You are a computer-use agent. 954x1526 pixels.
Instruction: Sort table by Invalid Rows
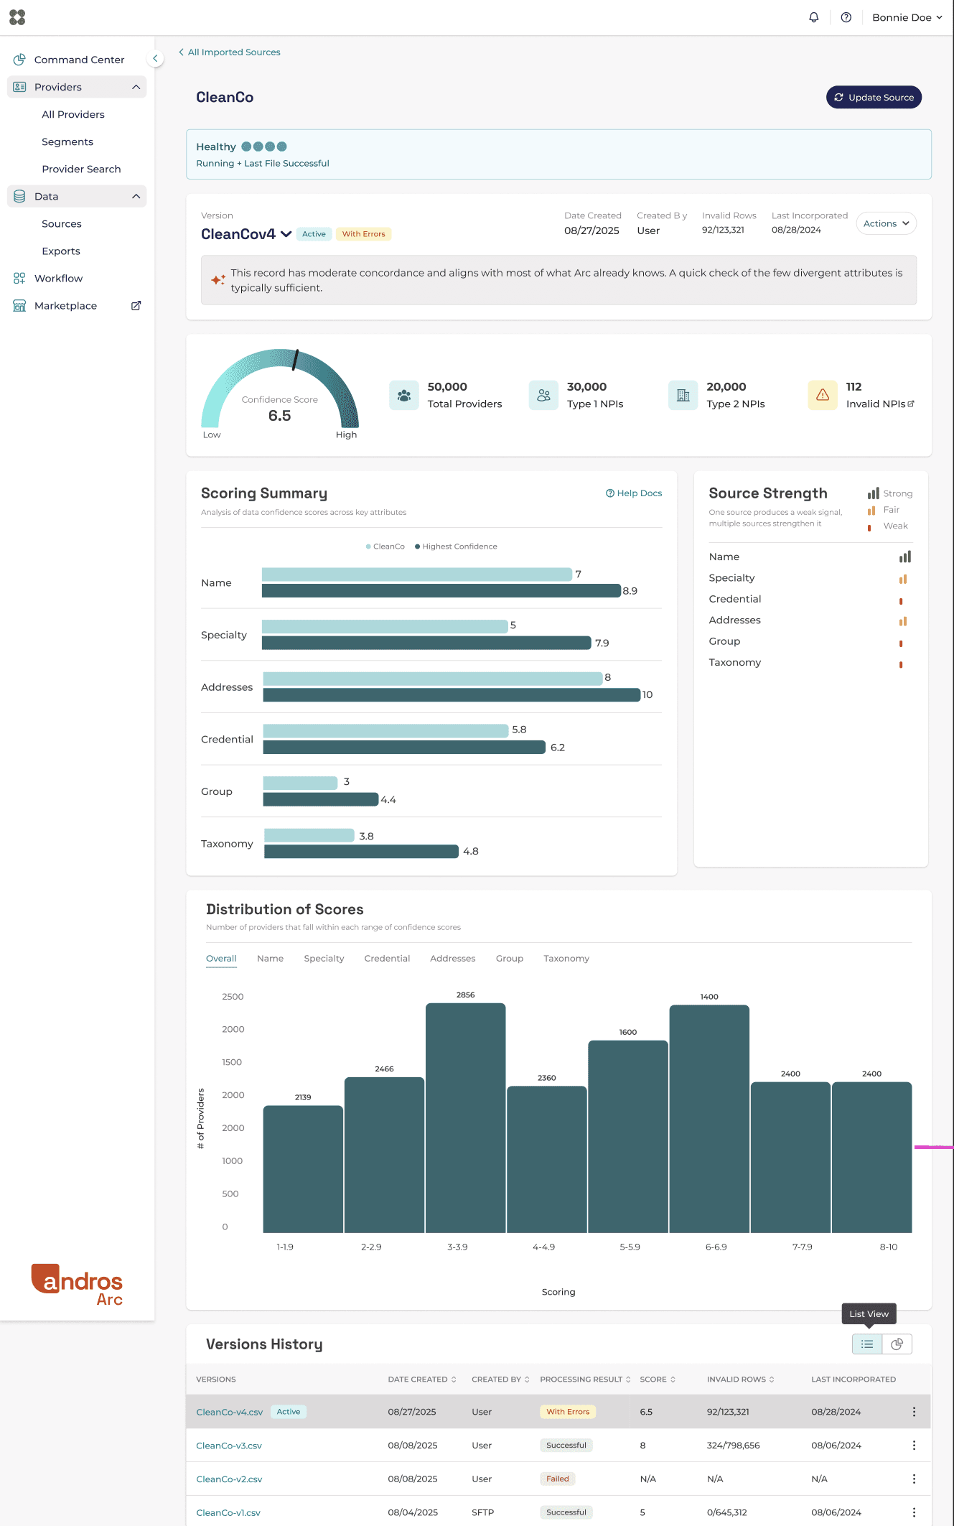click(x=741, y=1380)
